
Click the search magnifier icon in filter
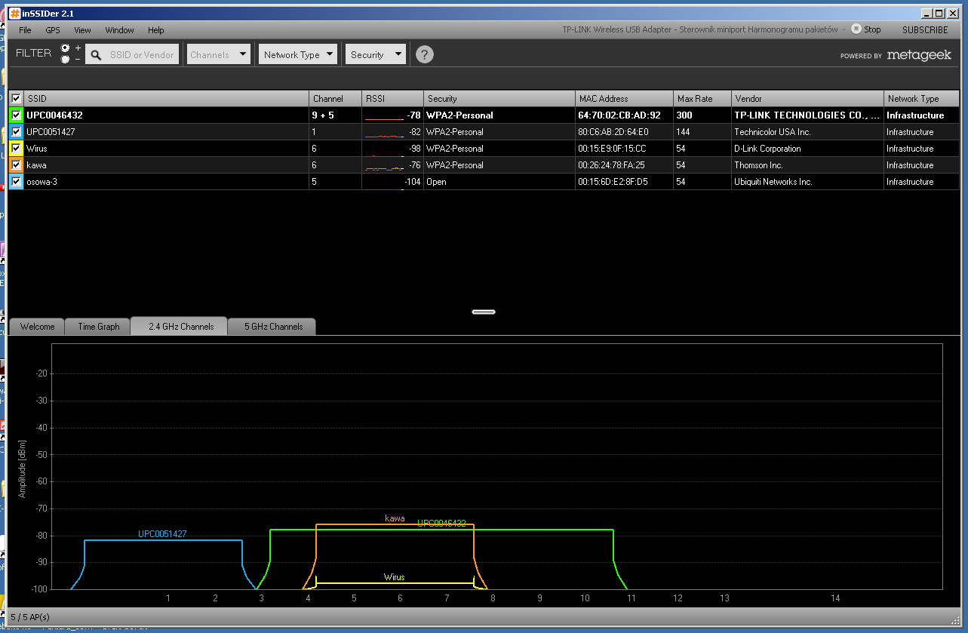pos(97,54)
